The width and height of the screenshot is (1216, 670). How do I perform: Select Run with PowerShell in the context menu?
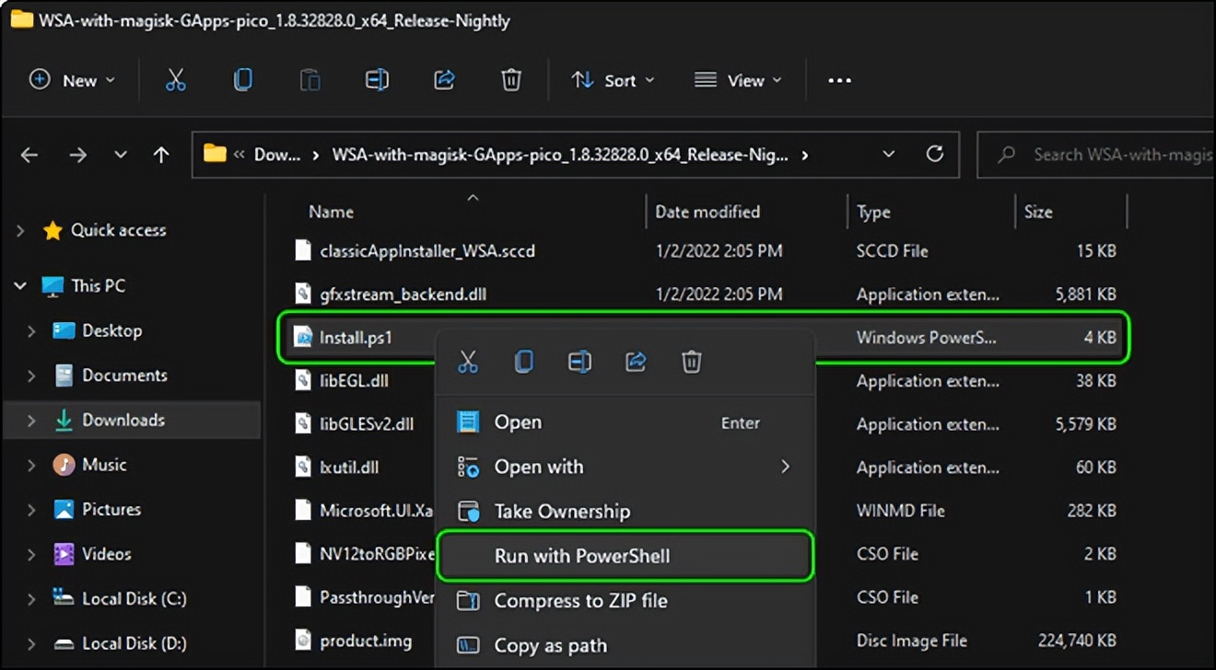coord(581,556)
